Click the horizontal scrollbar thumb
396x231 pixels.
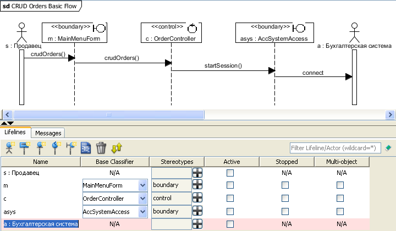[x=108, y=114]
